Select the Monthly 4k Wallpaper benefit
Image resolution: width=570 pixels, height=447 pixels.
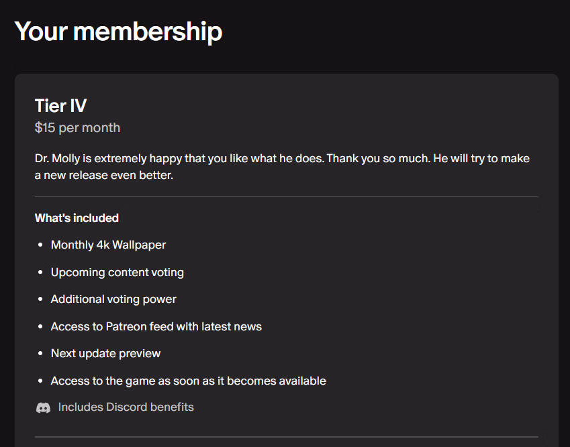[x=108, y=245]
